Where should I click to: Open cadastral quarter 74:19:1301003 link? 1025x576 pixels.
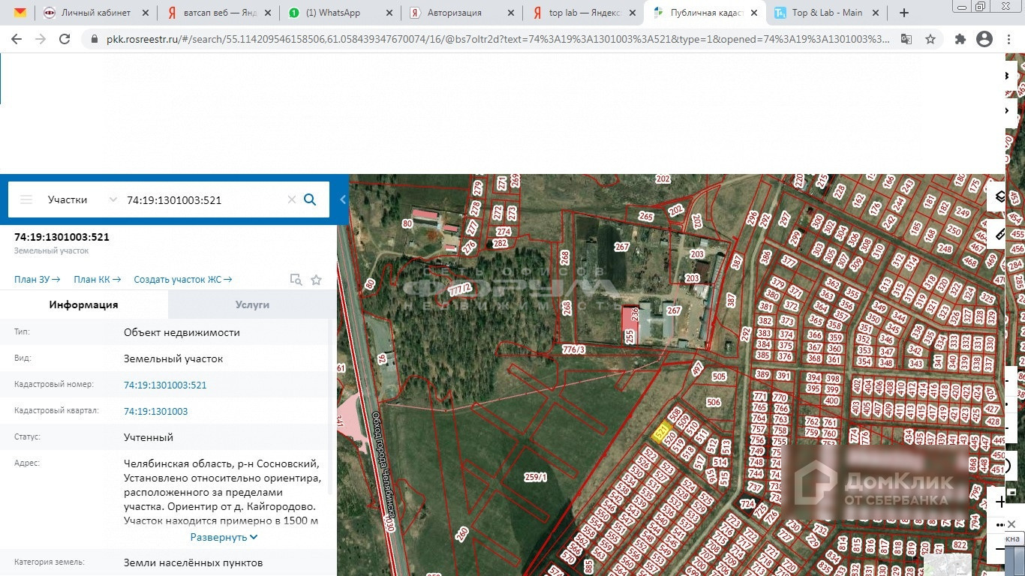[155, 411]
